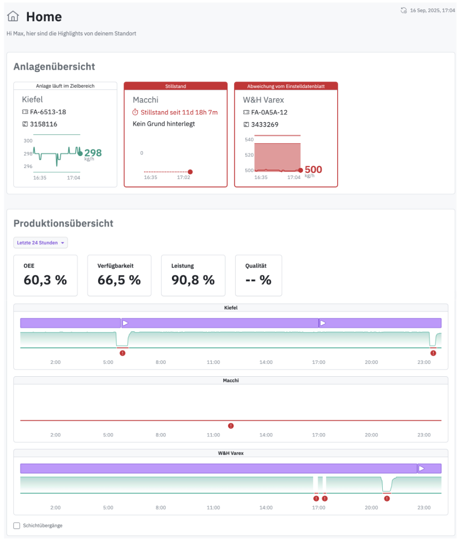
Task: Click the Macchi standstill timer icon
Action: click(x=136, y=112)
